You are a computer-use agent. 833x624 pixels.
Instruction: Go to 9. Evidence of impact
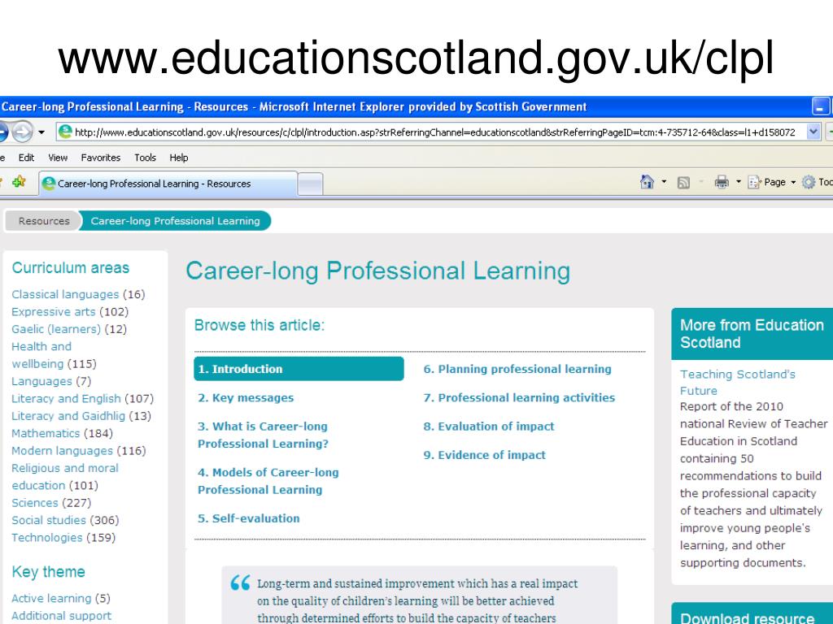pyautogui.click(x=485, y=455)
